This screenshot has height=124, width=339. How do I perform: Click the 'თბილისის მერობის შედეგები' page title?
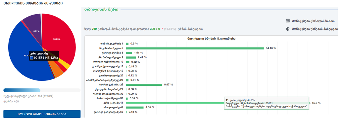tap(33, 3)
